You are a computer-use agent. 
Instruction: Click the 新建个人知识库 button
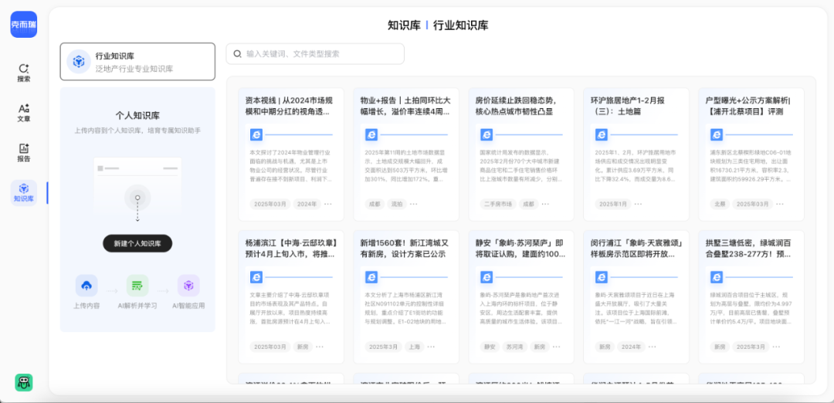pyautogui.click(x=137, y=243)
